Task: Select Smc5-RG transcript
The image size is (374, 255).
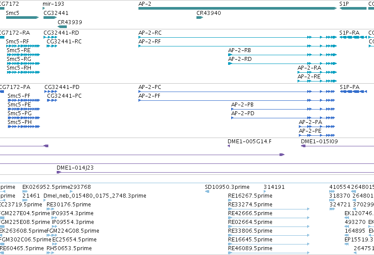Action: point(24,64)
